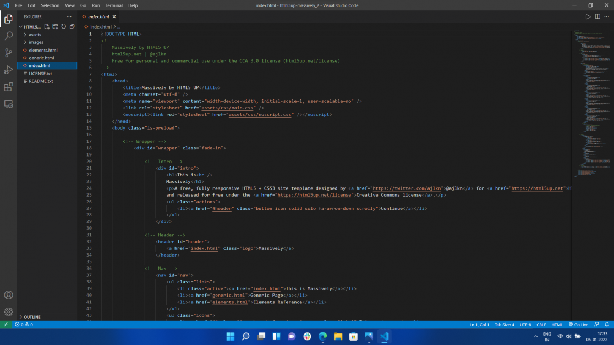The image size is (614, 345).
Task: Open elements.html from the file tree
Action: [x=43, y=50]
